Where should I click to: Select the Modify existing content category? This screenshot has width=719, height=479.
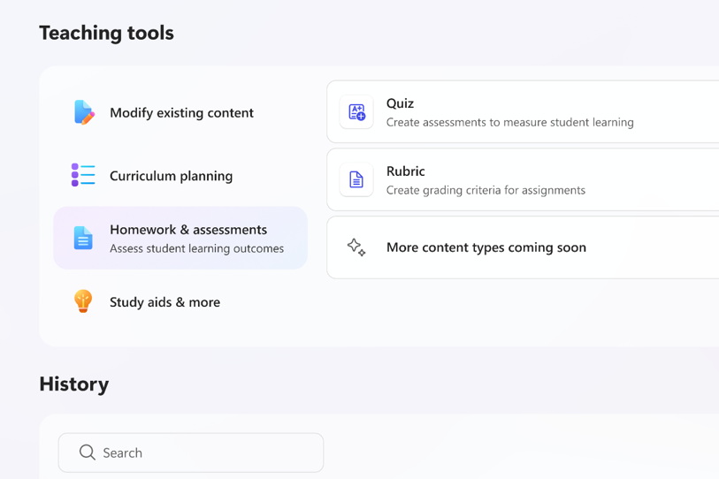(181, 113)
